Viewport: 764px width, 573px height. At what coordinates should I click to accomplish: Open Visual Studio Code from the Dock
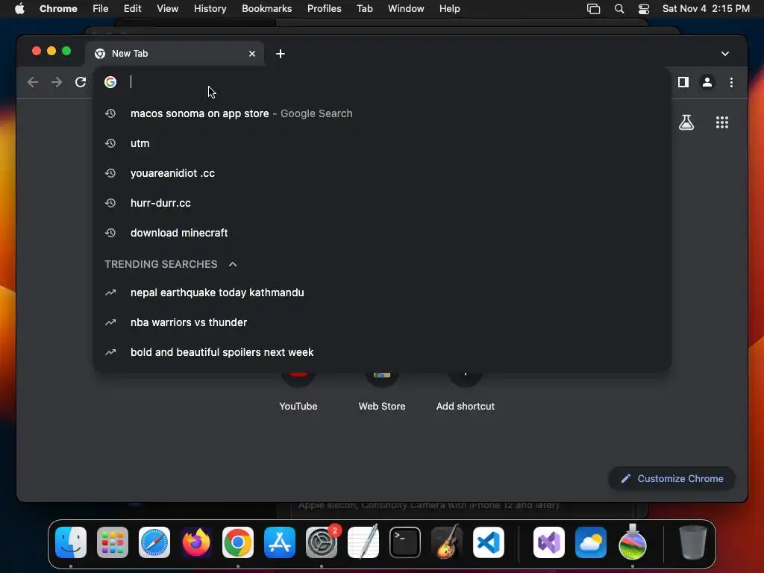(488, 542)
